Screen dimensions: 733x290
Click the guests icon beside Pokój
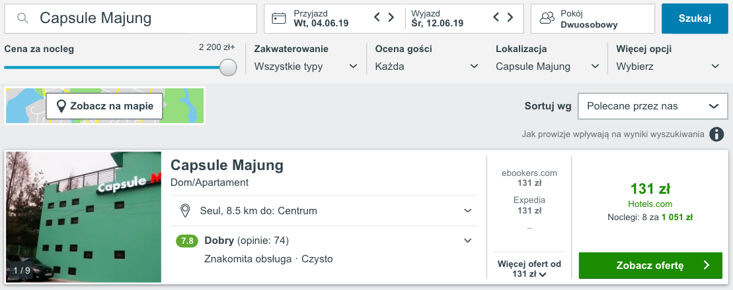547,18
